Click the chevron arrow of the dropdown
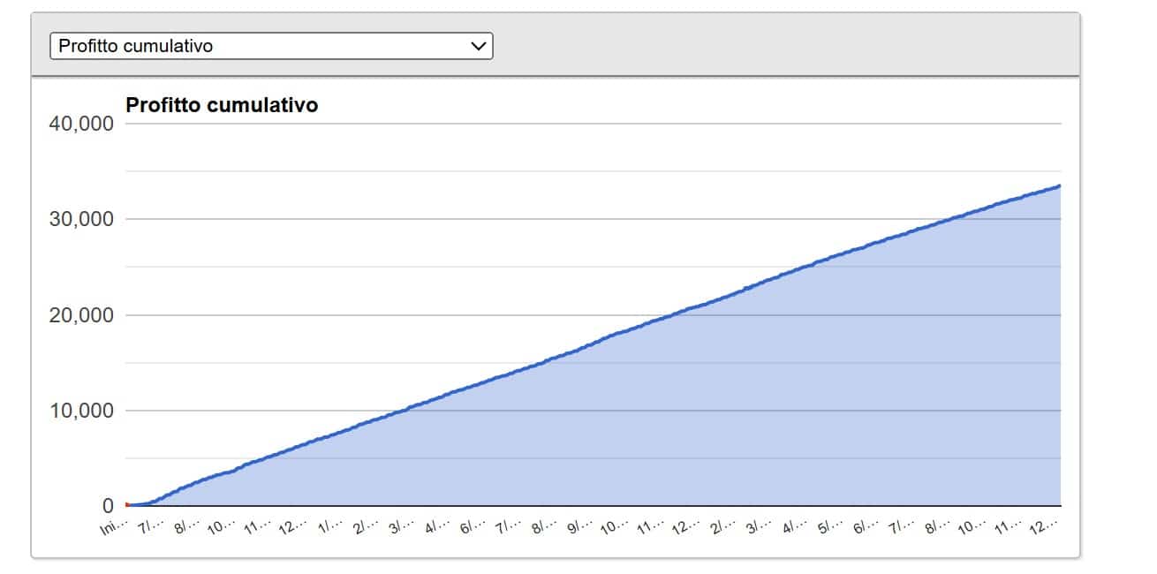The image size is (1157, 574). pos(479,46)
